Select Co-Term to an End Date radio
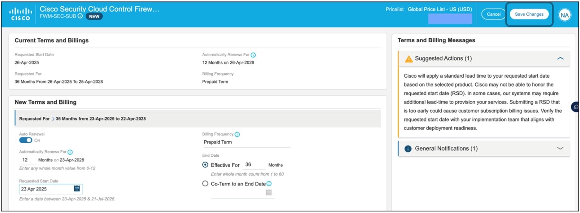 pyautogui.click(x=205, y=184)
